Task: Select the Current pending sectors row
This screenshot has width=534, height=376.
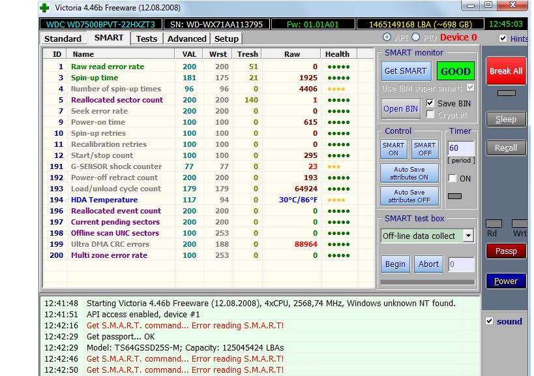Action: [209, 222]
